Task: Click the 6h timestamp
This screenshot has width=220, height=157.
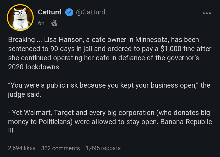Action: tap(41, 23)
